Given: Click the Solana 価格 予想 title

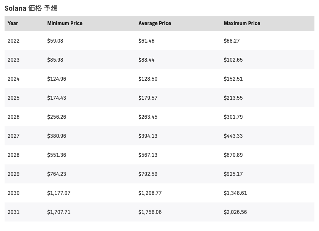Looking at the screenshot, I should tap(31, 8).
